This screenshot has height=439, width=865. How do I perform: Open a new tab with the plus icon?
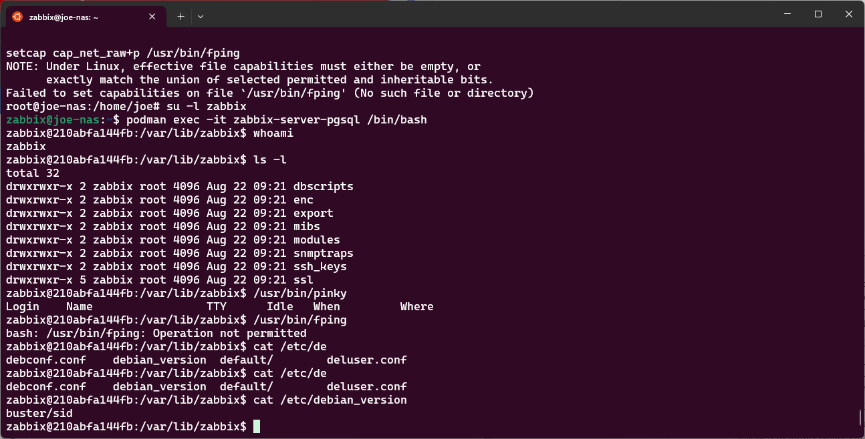180,16
